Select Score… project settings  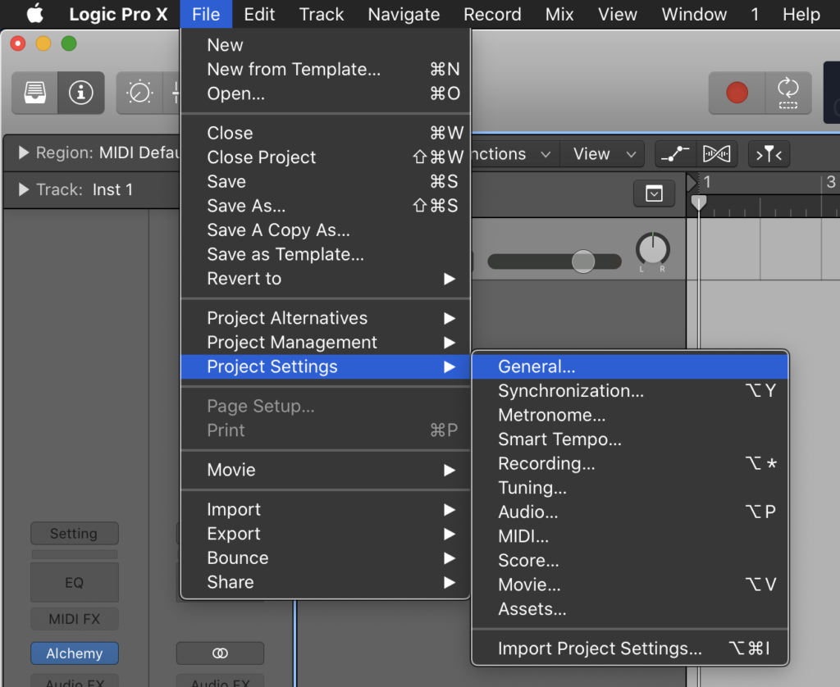point(630,561)
